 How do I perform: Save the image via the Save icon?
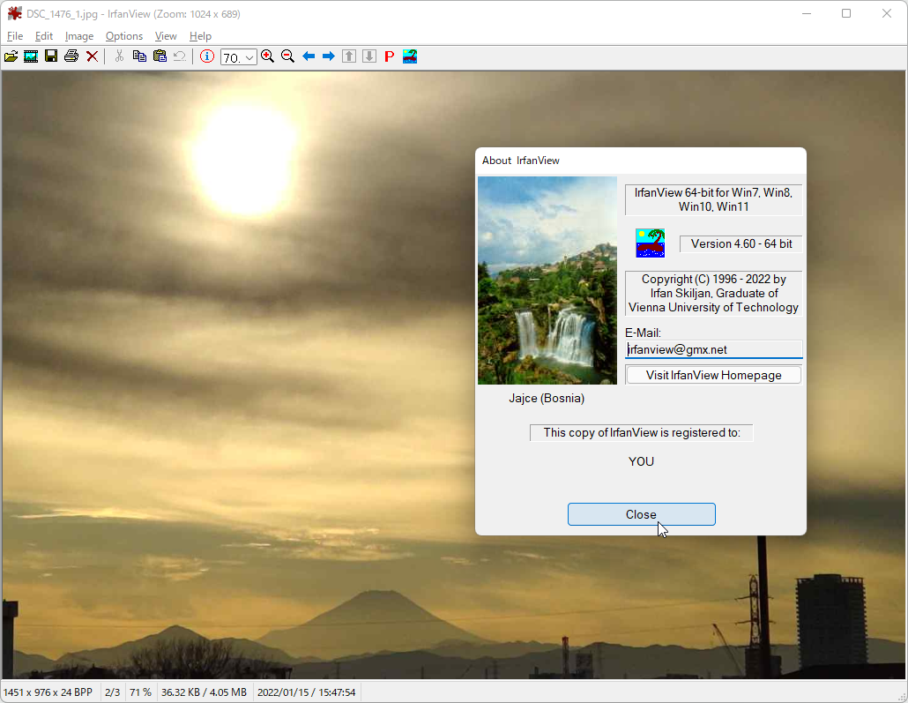[50, 56]
